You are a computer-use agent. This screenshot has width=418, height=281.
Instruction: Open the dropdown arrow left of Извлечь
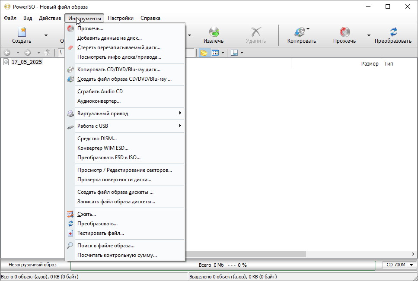[189, 35]
